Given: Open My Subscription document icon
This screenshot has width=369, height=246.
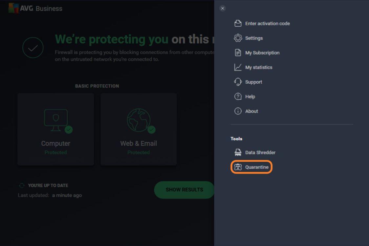Looking at the screenshot, I should tap(238, 52).
